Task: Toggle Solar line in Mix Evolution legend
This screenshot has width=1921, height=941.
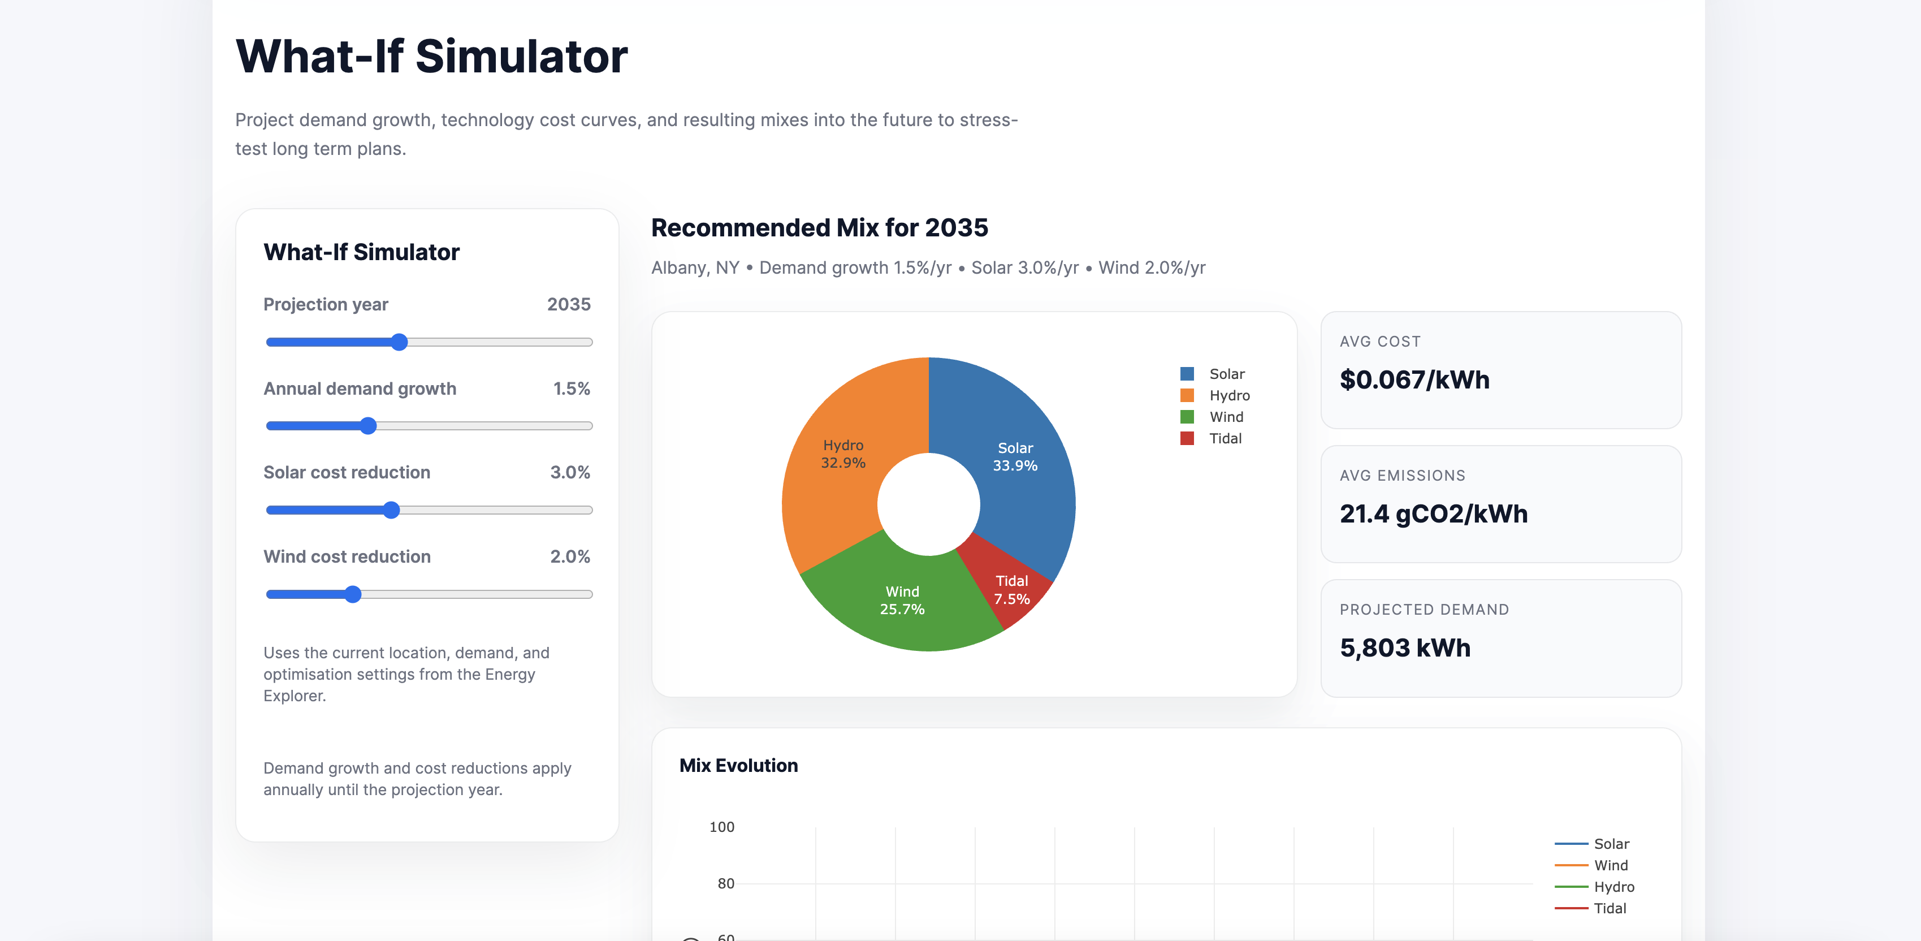Action: click(1610, 844)
